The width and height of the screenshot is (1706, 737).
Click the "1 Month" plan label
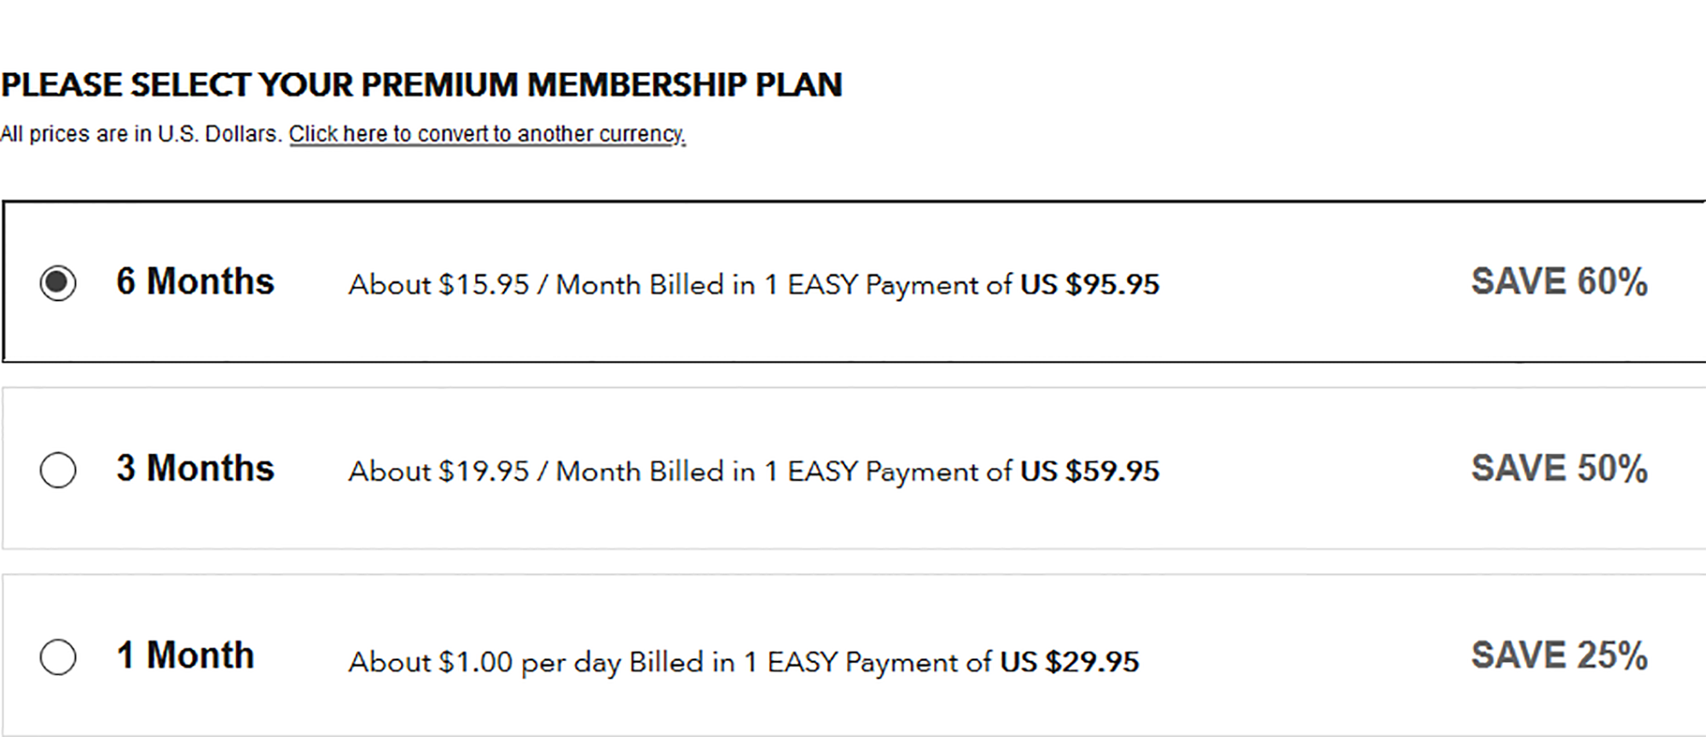tap(185, 656)
